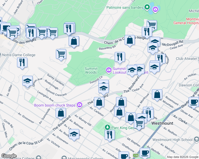Select the grocery cart marker west of Summit Woods
The width and height of the screenshot is (199, 159).
61,54
